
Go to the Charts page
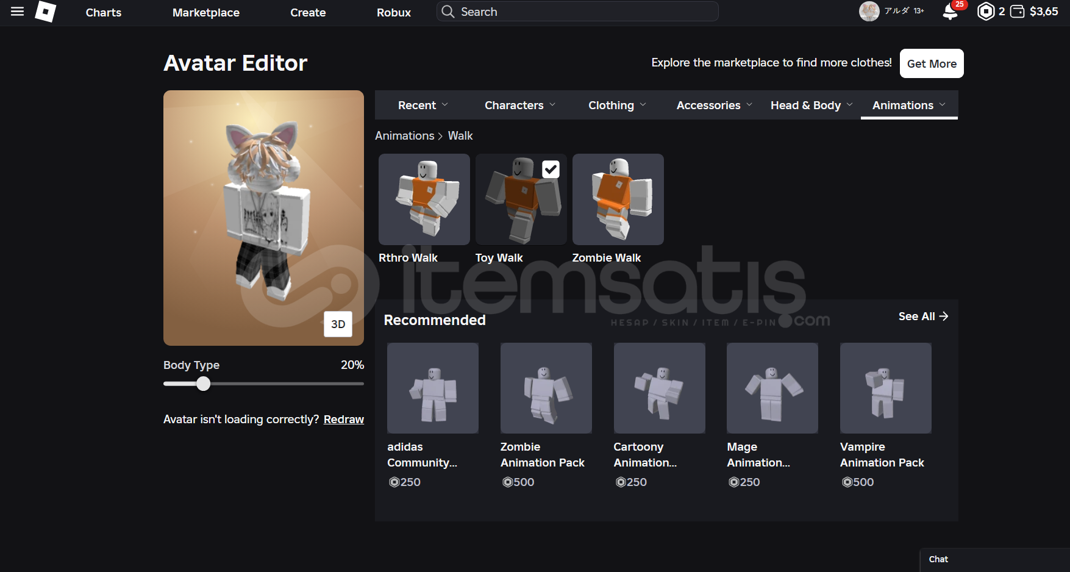pyautogui.click(x=103, y=13)
